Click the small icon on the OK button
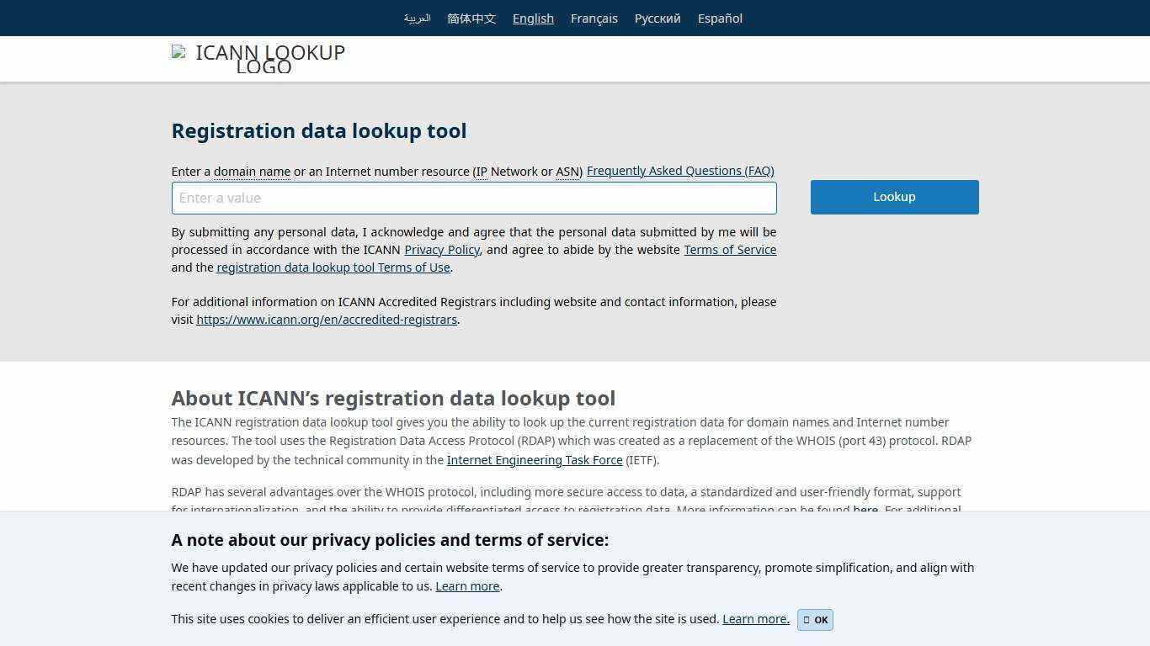1150x646 pixels. coord(806,620)
